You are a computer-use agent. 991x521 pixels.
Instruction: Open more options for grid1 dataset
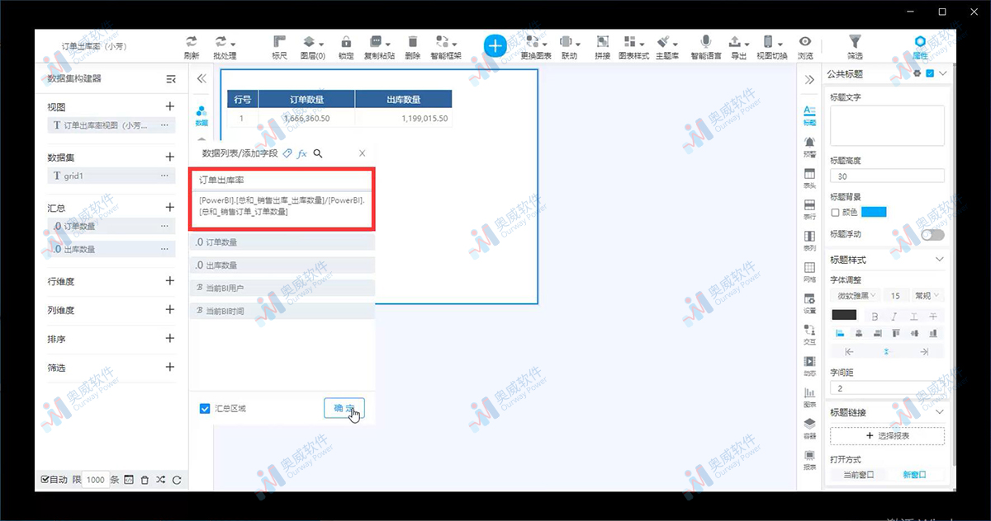[x=164, y=176]
